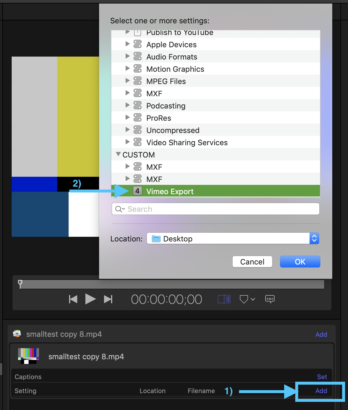Click the Add link in the Setting row
This screenshot has height=410, width=348.
click(321, 391)
